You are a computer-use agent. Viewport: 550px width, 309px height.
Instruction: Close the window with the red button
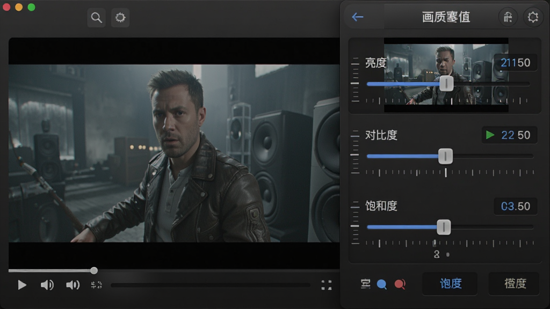click(6, 7)
